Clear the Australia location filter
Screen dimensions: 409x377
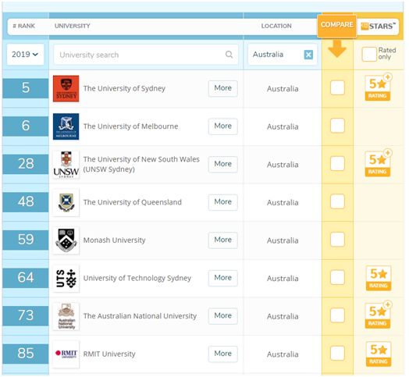308,55
